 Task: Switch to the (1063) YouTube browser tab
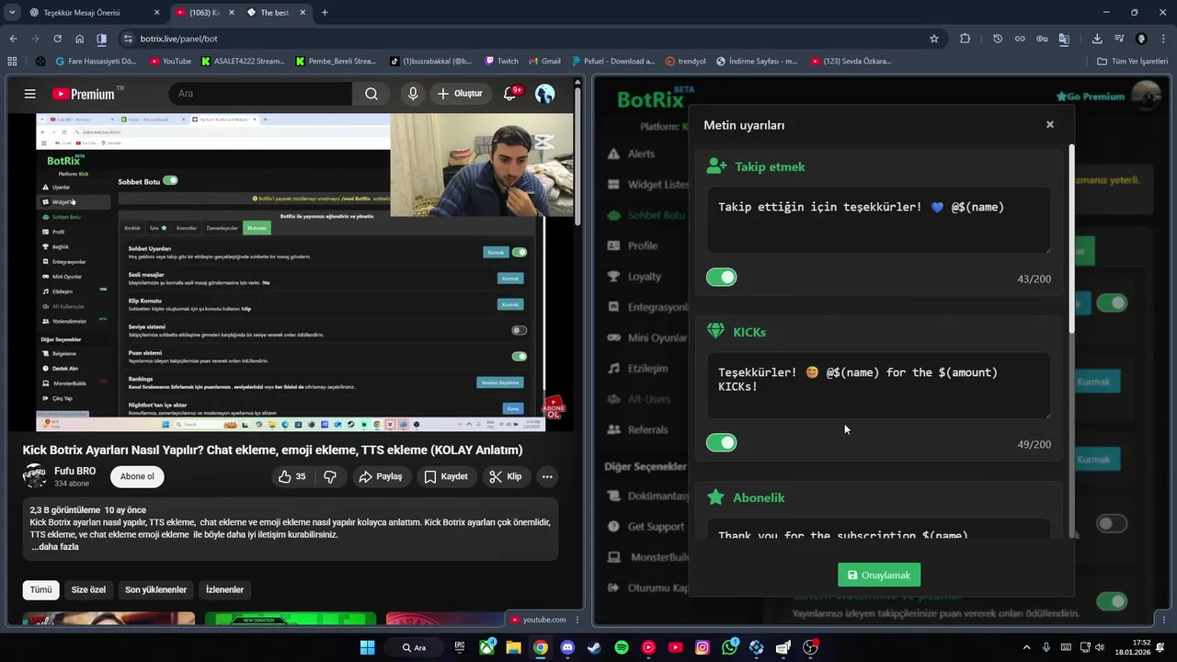pos(204,12)
